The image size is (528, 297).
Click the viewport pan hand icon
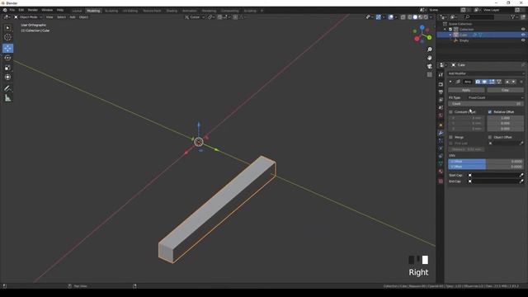(429, 58)
